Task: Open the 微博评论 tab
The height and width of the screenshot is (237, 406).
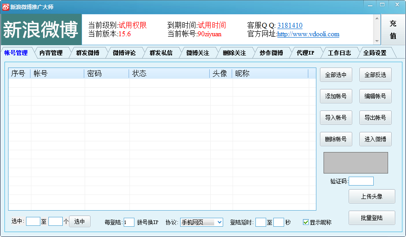Action: [x=124, y=53]
